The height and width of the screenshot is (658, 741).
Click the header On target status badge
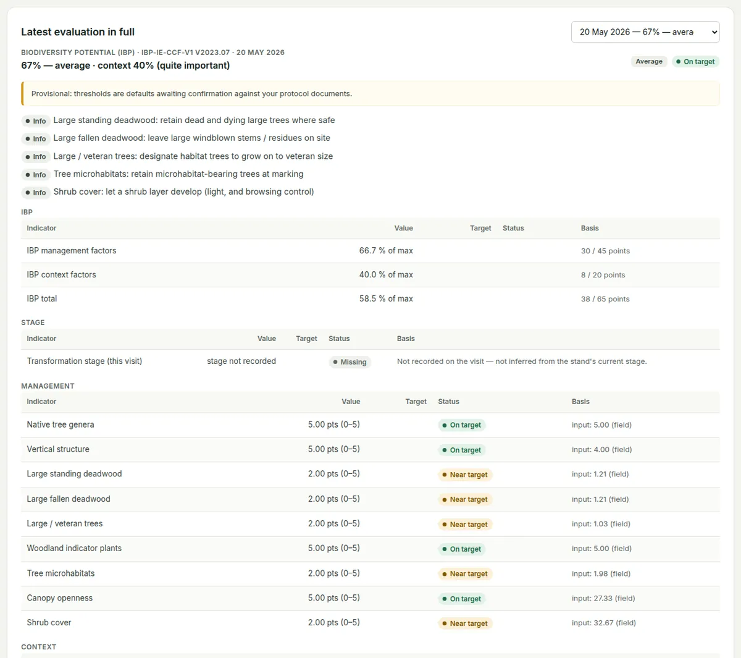[695, 62]
